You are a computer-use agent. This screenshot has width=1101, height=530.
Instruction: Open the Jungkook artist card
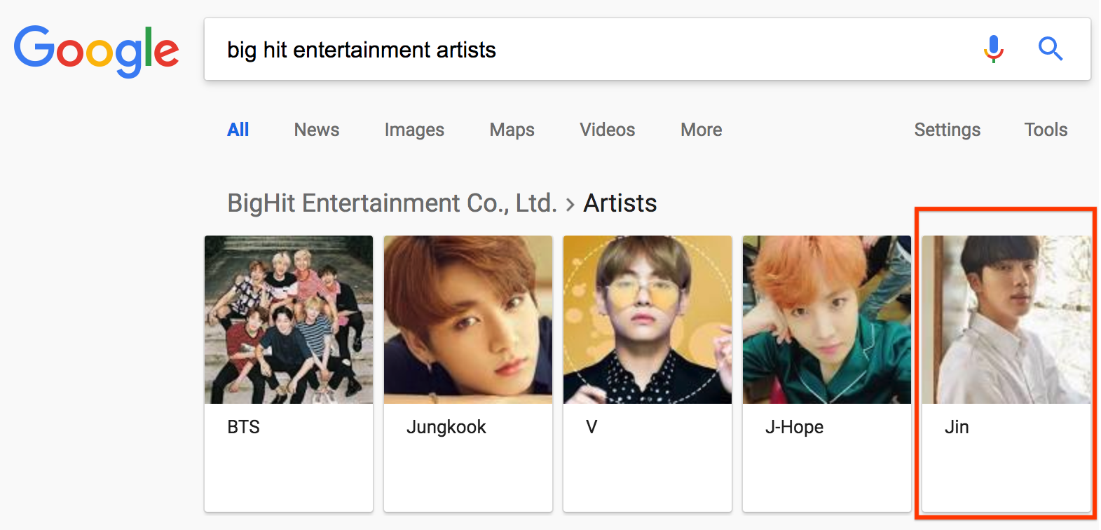coord(468,374)
